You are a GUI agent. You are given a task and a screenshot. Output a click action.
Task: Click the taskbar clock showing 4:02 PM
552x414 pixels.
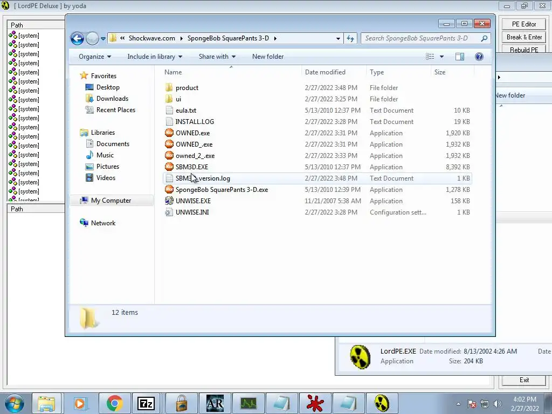tap(525, 404)
